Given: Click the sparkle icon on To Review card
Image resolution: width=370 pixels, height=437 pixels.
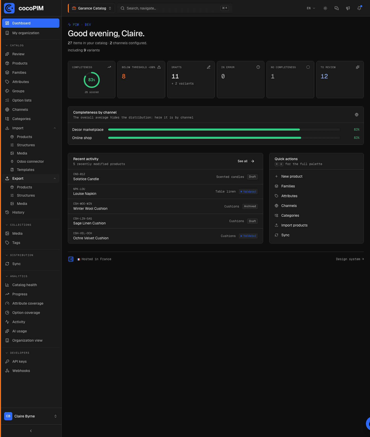Looking at the screenshot, I should click(x=358, y=67).
